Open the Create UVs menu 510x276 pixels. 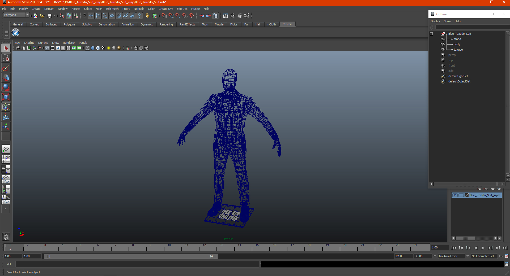click(166, 9)
